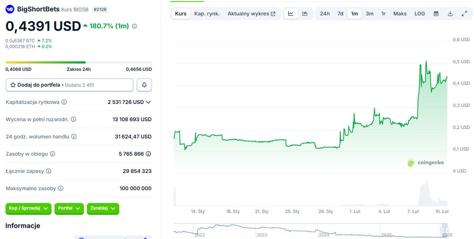Image resolution: width=474 pixels, height=239 pixels.
Task: Click the 29 854 323 total supply value
Action: point(137,171)
